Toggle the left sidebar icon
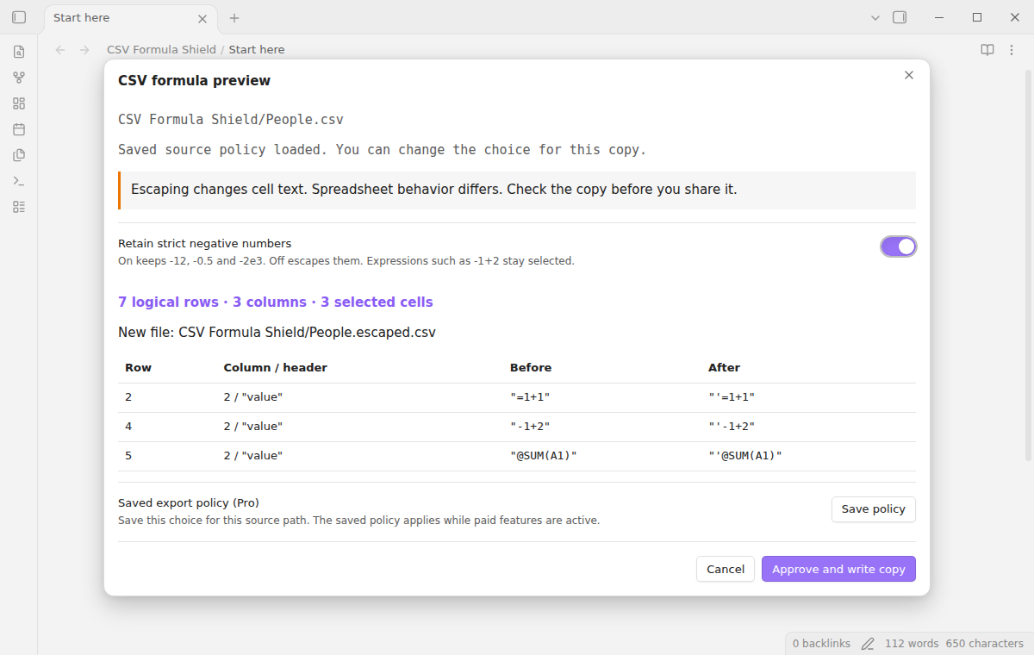Viewport: 1034px width, 655px height. coord(19,17)
